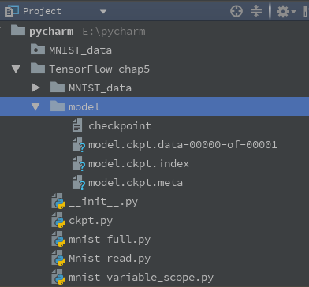Click the checkpoint text file icon
This screenshot has height=287, width=309.
(x=77, y=125)
